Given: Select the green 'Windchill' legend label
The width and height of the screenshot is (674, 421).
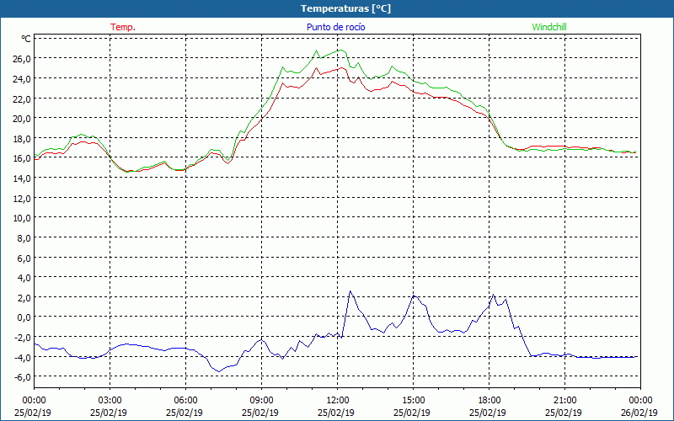Looking at the screenshot, I should (x=549, y=27).
